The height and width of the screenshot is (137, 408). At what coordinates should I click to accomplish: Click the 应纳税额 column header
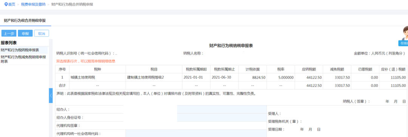(x=309, y=69)
